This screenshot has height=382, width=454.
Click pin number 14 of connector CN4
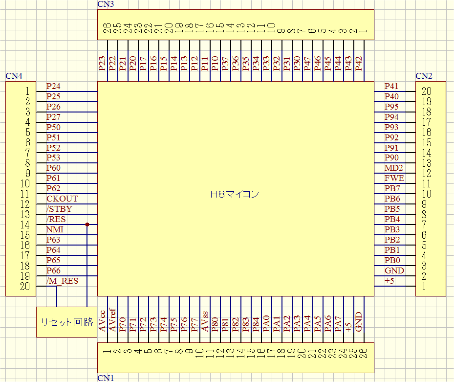25,225
